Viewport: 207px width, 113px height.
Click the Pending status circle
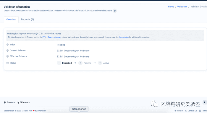[x=80, y=63]
